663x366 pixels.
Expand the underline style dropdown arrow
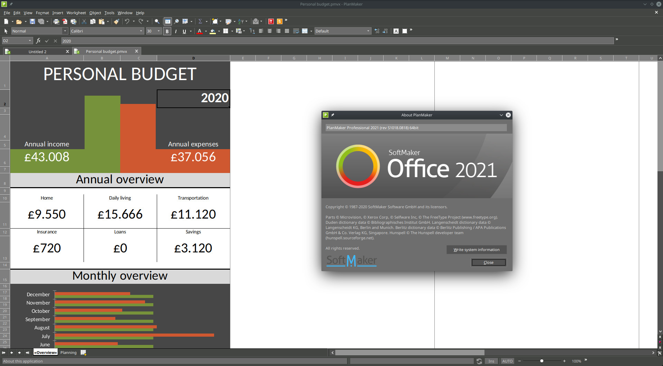click(x=191, y=31)
